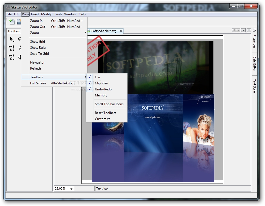Open the 25.00% zoom level dropdown

coord(71,189)
